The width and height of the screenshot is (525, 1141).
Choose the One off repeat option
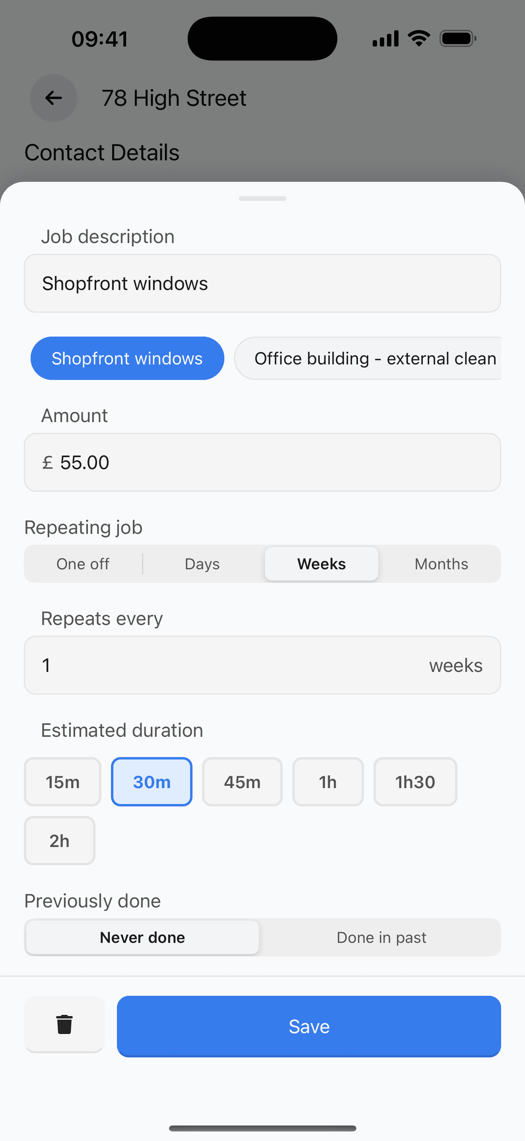point(83,563)
